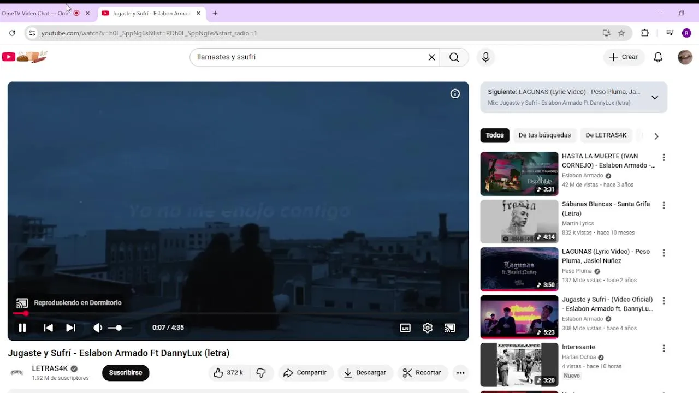699x393 pixels.
Task: Open LAGUNAS Lyric Video thumbnail
Action: click(519, 269)
